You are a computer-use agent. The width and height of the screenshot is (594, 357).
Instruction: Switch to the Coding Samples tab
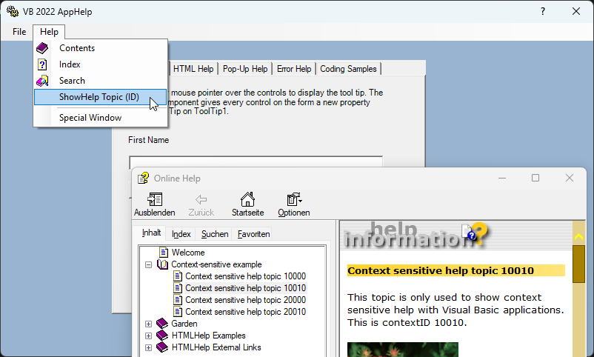[348, 69]
